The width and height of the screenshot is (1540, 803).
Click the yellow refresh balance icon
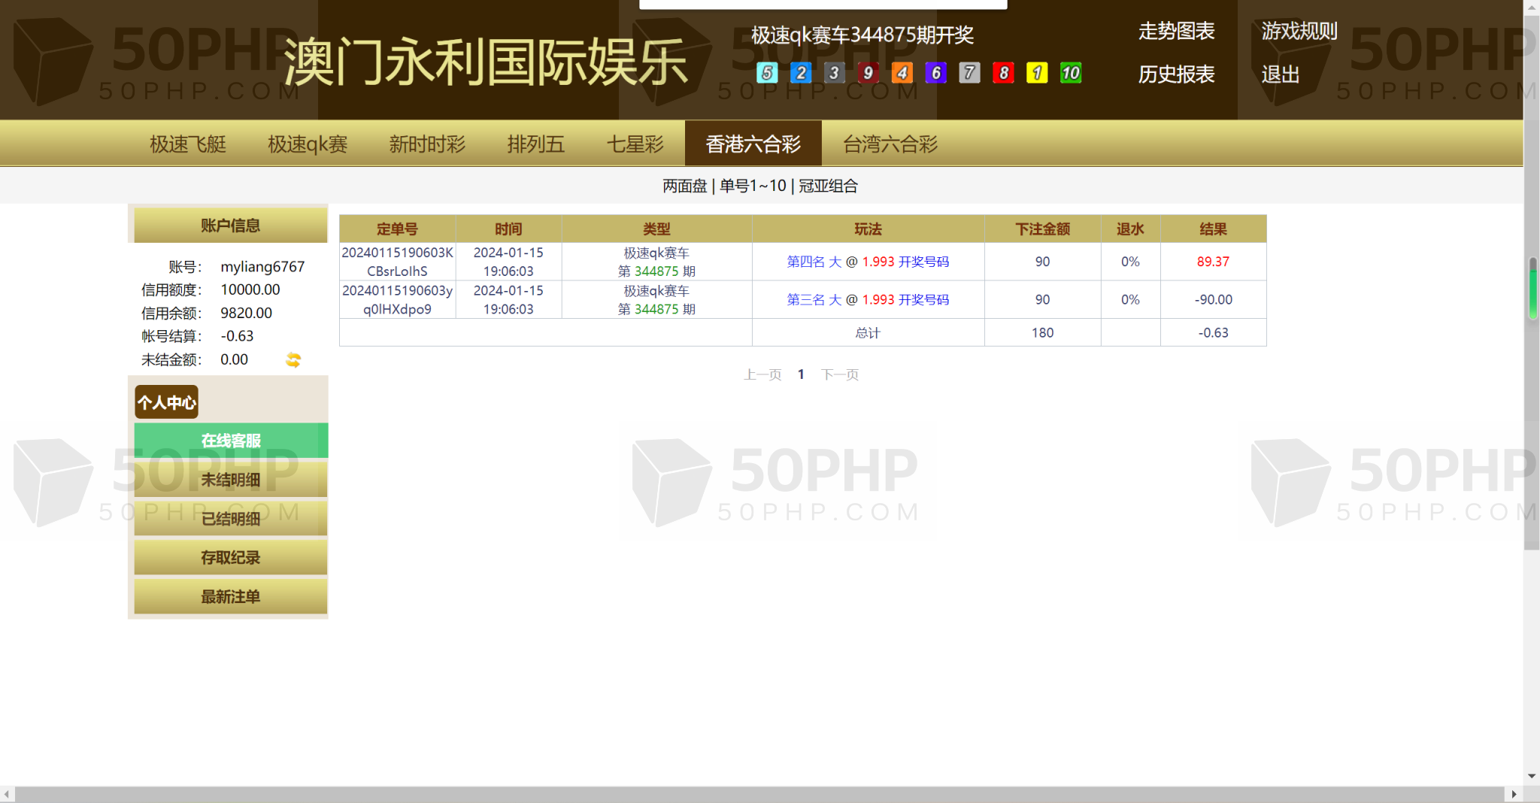293,360
